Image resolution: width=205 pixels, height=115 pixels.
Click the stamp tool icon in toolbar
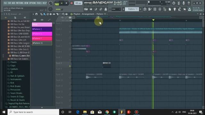pos(106,9)
